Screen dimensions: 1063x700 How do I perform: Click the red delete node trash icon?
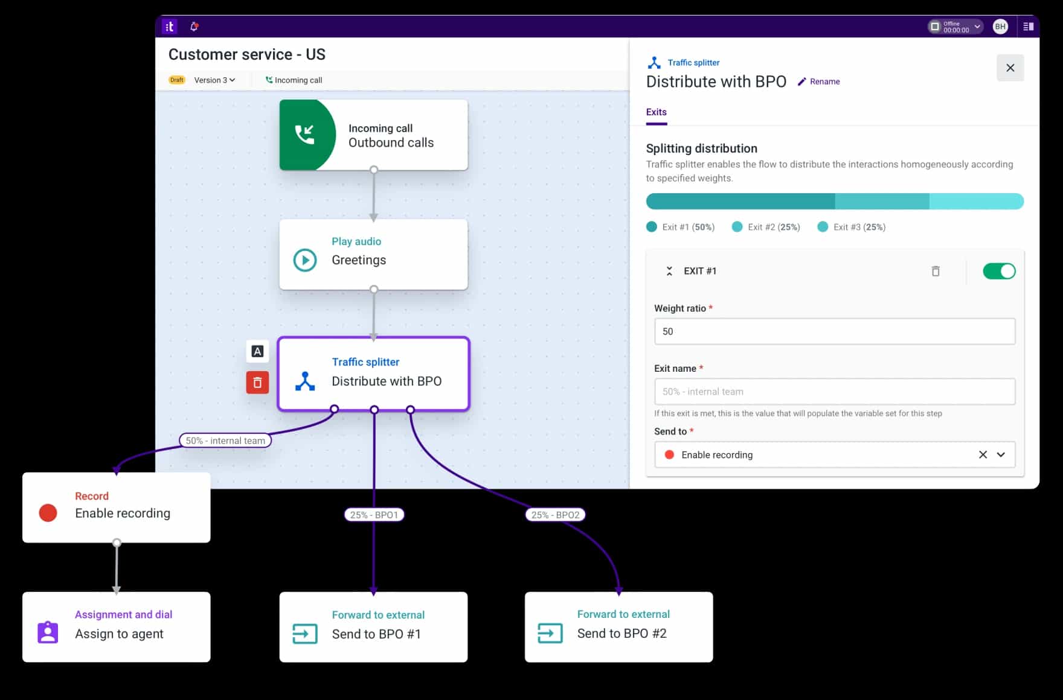(x=257, y=382)
